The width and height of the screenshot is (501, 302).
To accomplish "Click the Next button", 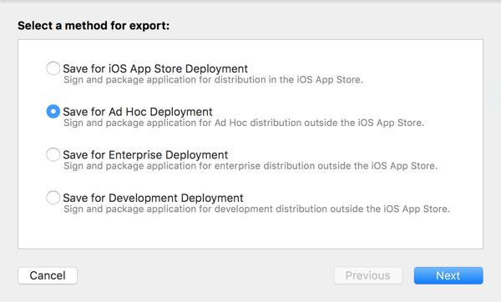I will [448, 275].
